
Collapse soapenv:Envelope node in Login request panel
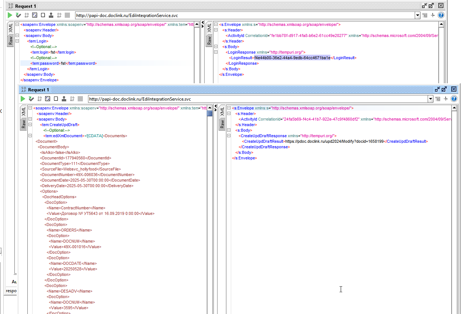(17, 24)
